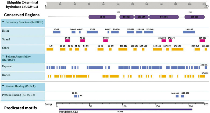Select the 146-186 conserved region block
210x113 pixels.
click(164, 17)
